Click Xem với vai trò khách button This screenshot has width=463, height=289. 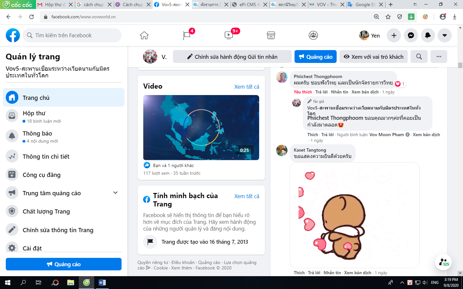pos(374,57)
